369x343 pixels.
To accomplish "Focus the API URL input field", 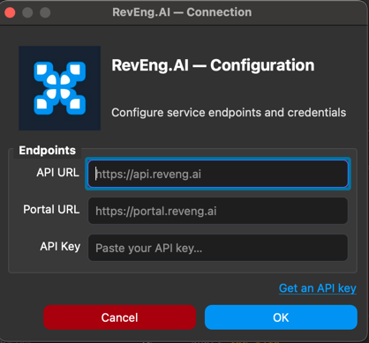I will click(x=218, y=174).
